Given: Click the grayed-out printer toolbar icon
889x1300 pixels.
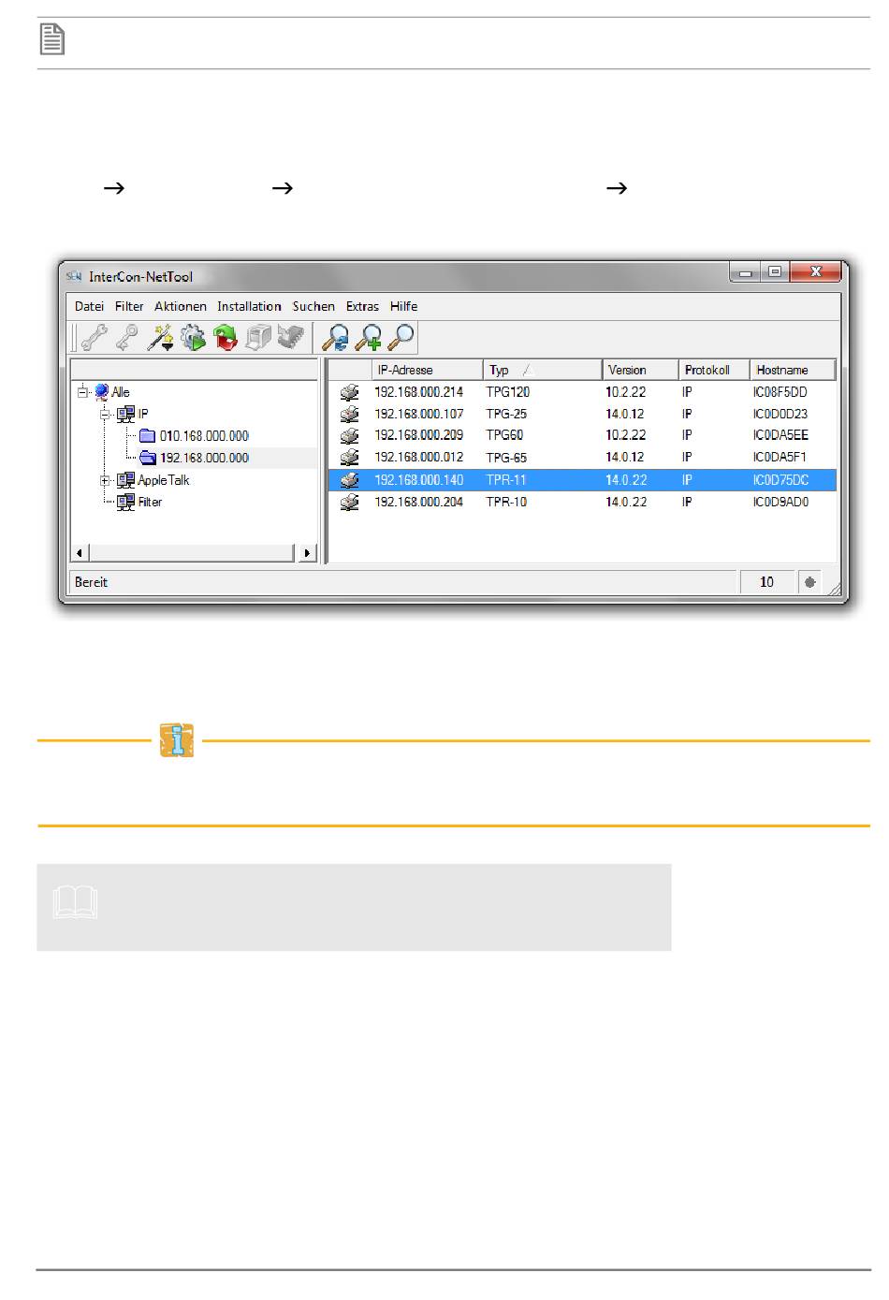Looking at the screenshot, I should point(258,337).
